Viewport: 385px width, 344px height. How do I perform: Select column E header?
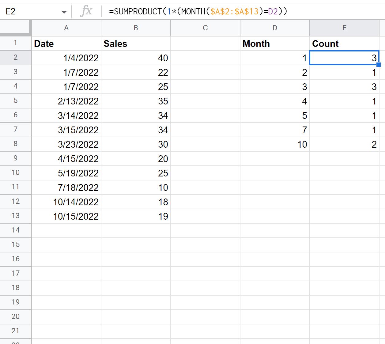[x=344, y=28]
